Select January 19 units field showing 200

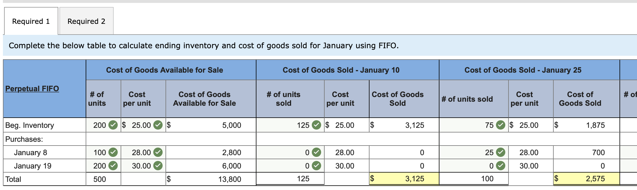pyautogui.click(x=103, y=166)
